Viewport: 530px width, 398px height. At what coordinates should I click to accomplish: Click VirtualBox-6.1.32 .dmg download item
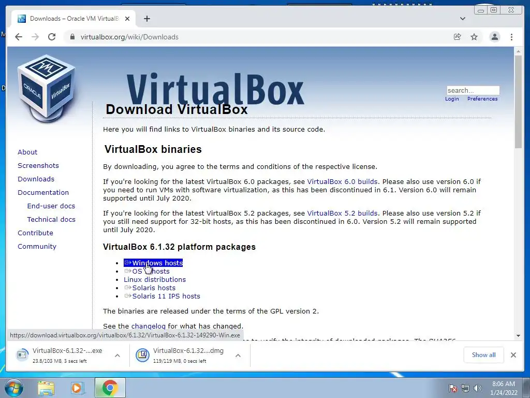pos(189,354)
